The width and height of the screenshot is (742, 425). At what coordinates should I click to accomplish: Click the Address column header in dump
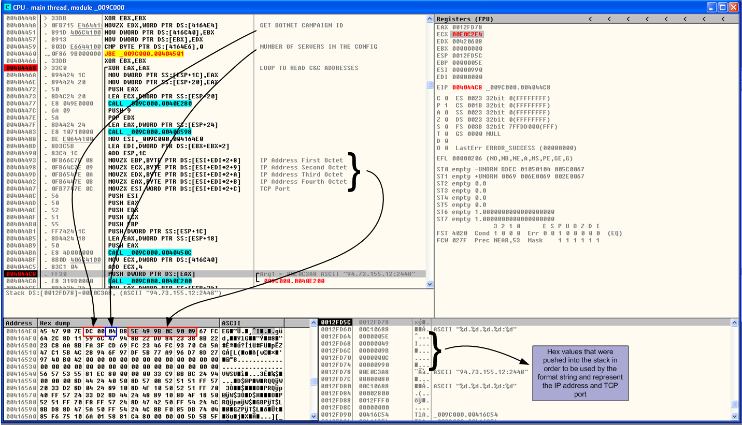tap(20, 323)
